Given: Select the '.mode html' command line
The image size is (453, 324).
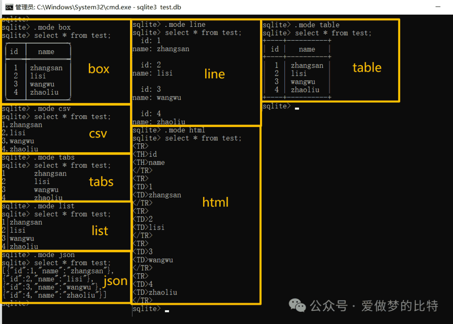Looking at the screenshot, I should click(169, 130).
